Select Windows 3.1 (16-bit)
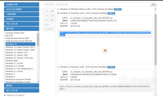The height and width of the screenshot is (98, 163). pos(14,63)
